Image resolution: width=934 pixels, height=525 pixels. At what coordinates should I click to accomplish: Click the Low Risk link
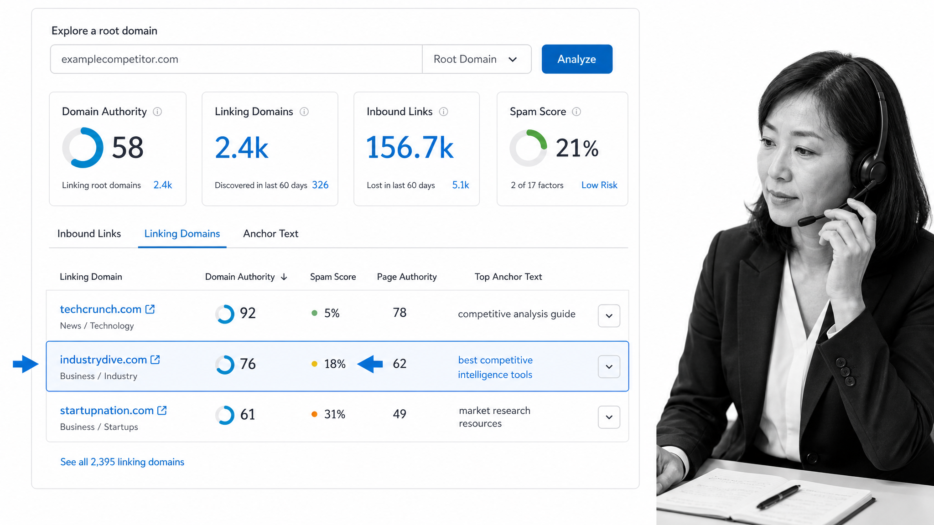pos(599,185)
